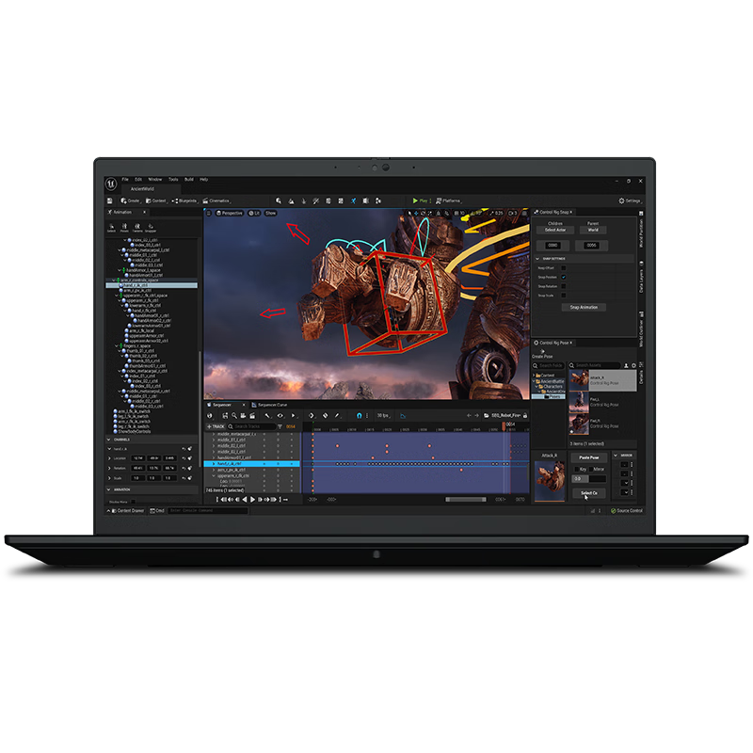
Task: Click viewport hamburger options icon
Action: click(x=209, y=214)
